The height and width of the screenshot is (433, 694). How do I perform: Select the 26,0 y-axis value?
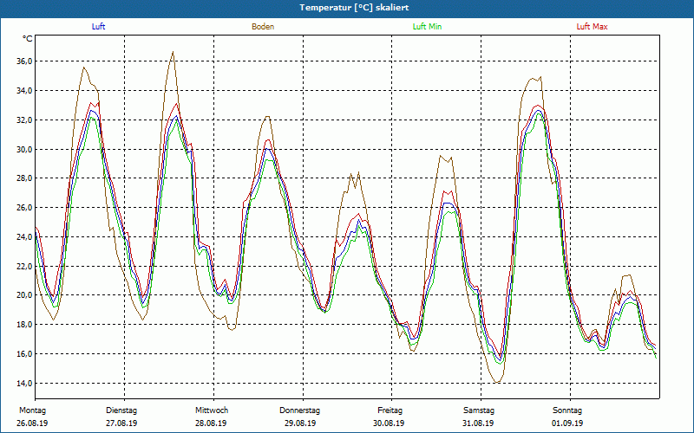pyautogui.click(x=25, y=207)
